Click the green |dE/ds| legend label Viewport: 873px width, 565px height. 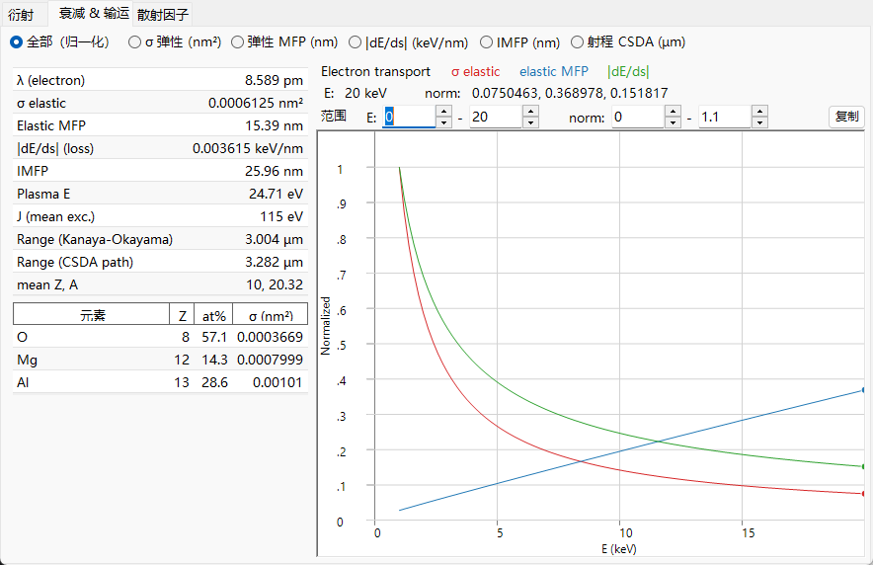628,72
